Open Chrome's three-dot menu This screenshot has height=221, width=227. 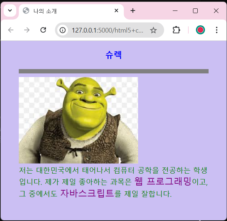(x=217, y=30)
